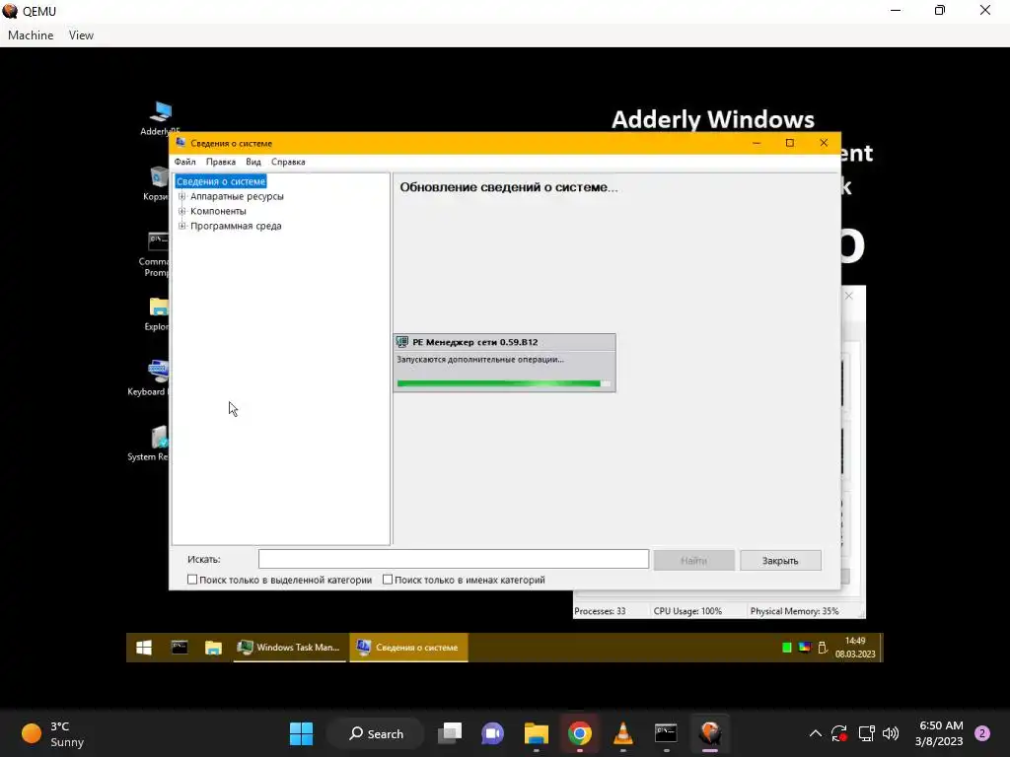
Task: Open File Explorer from guest taskbar
Action: click(213, 648)
